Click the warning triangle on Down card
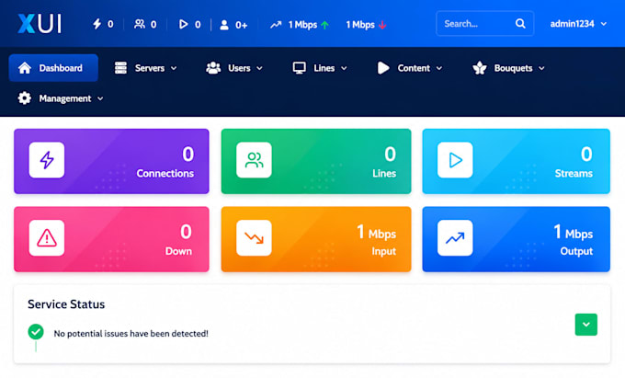Viewport: 625px width, 378px height. [x=47, y=238]
